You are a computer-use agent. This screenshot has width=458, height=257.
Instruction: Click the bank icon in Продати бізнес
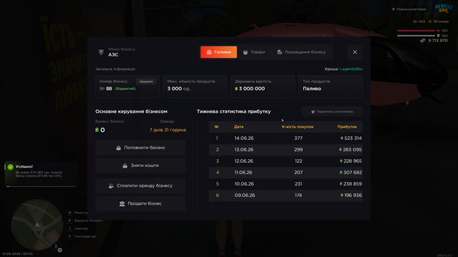122,203
